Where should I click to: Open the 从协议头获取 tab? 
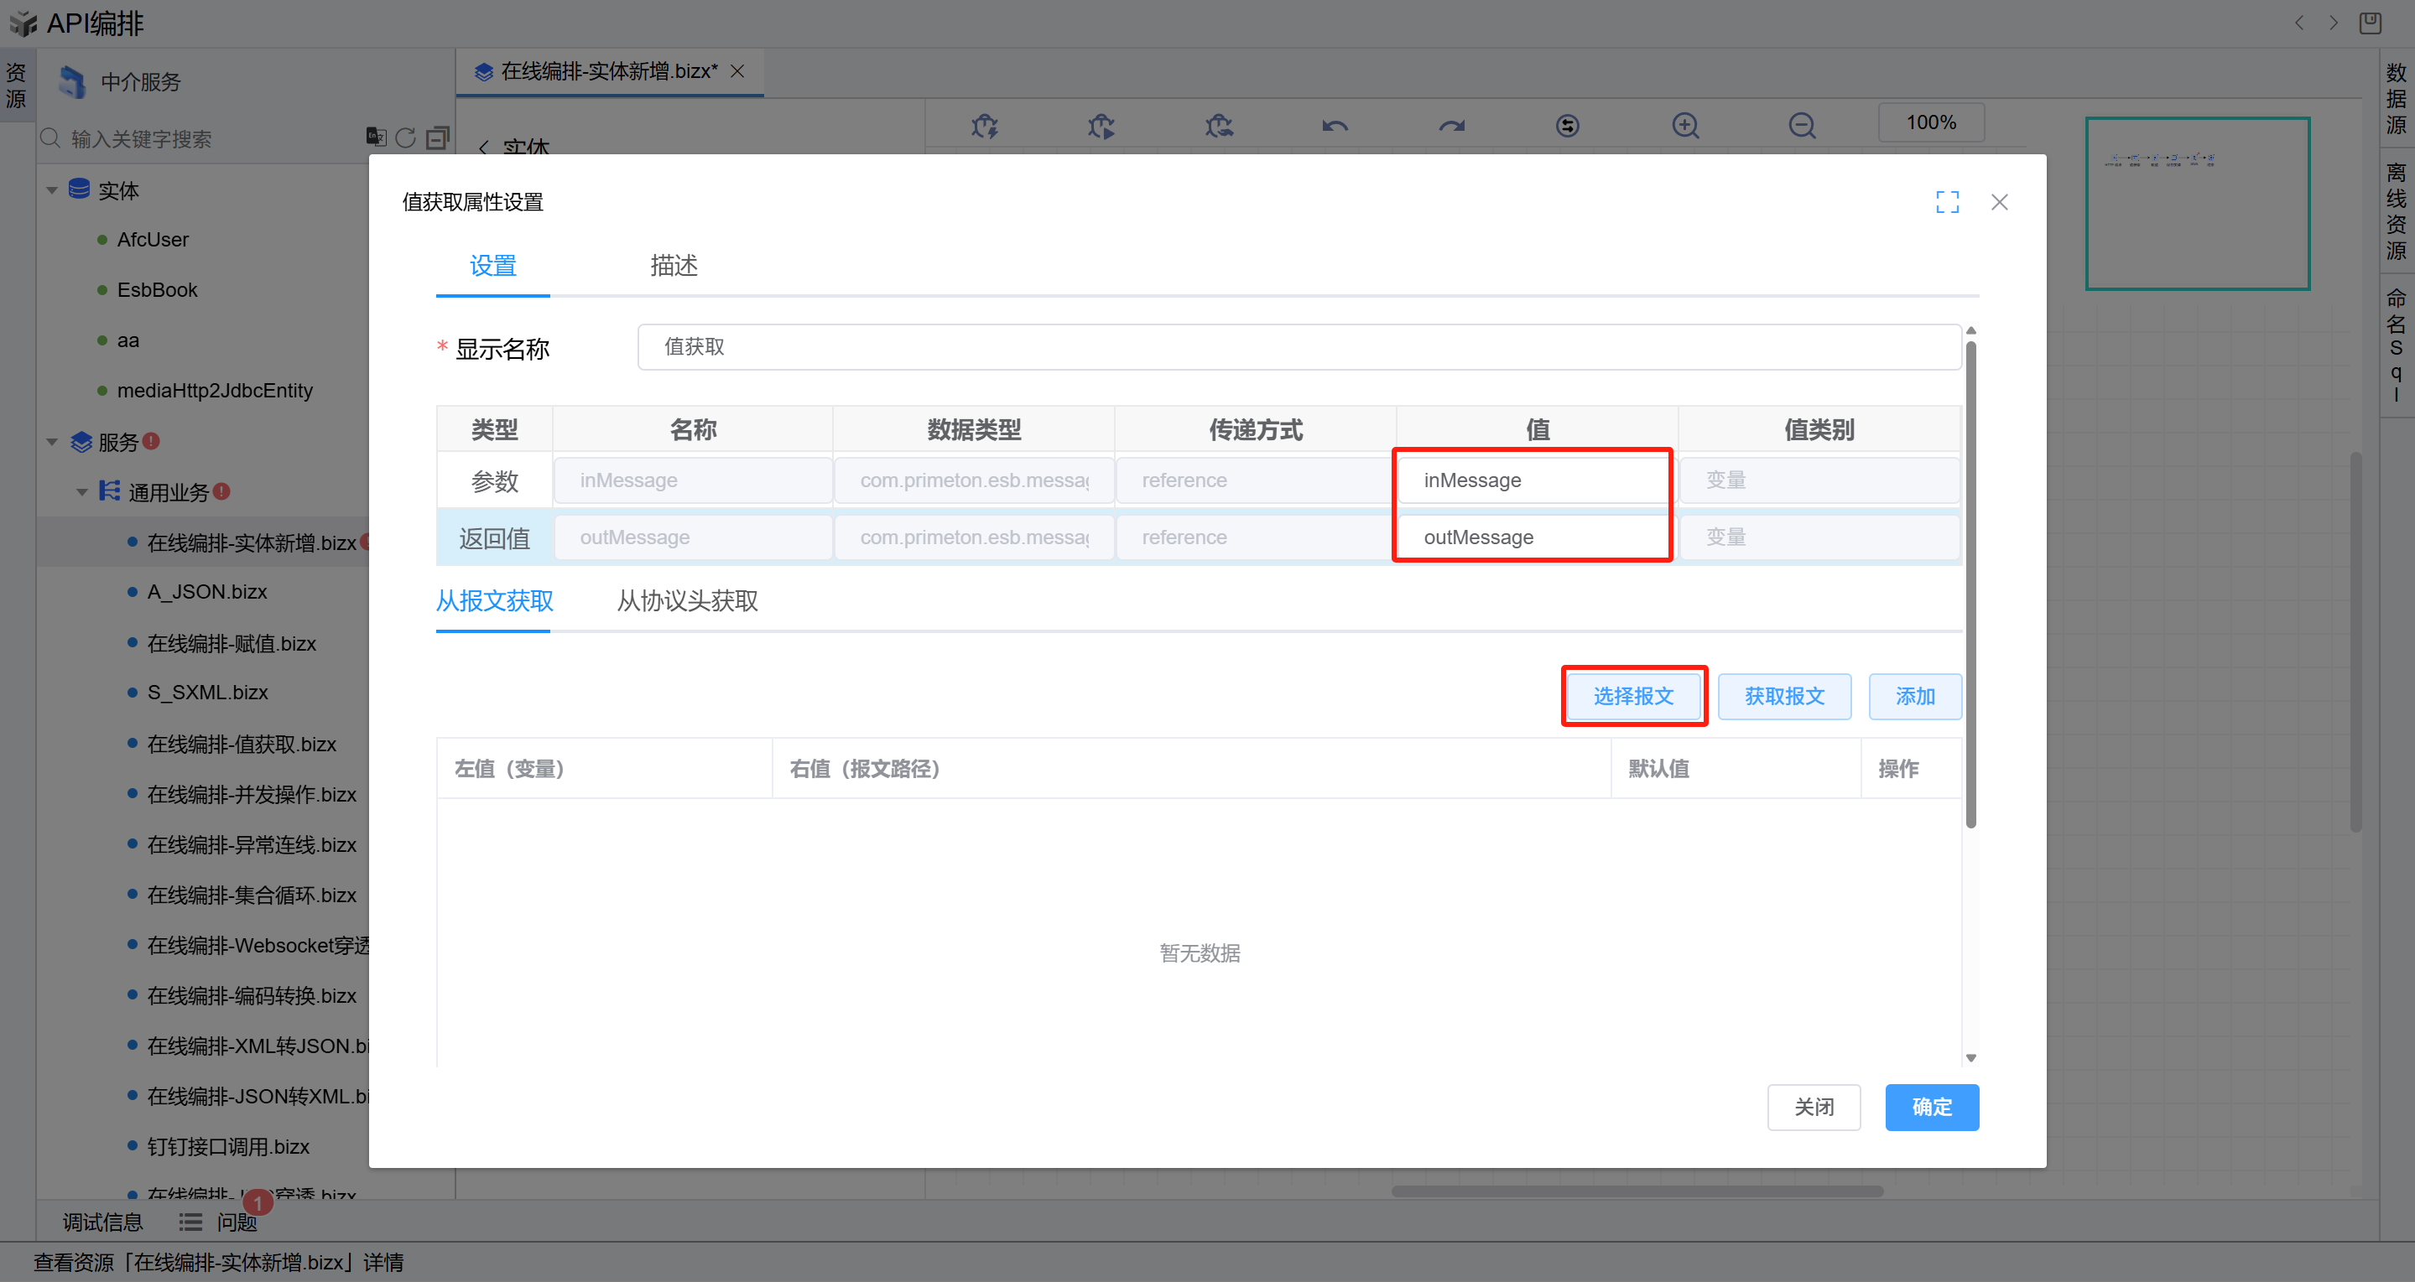(686, 600)
